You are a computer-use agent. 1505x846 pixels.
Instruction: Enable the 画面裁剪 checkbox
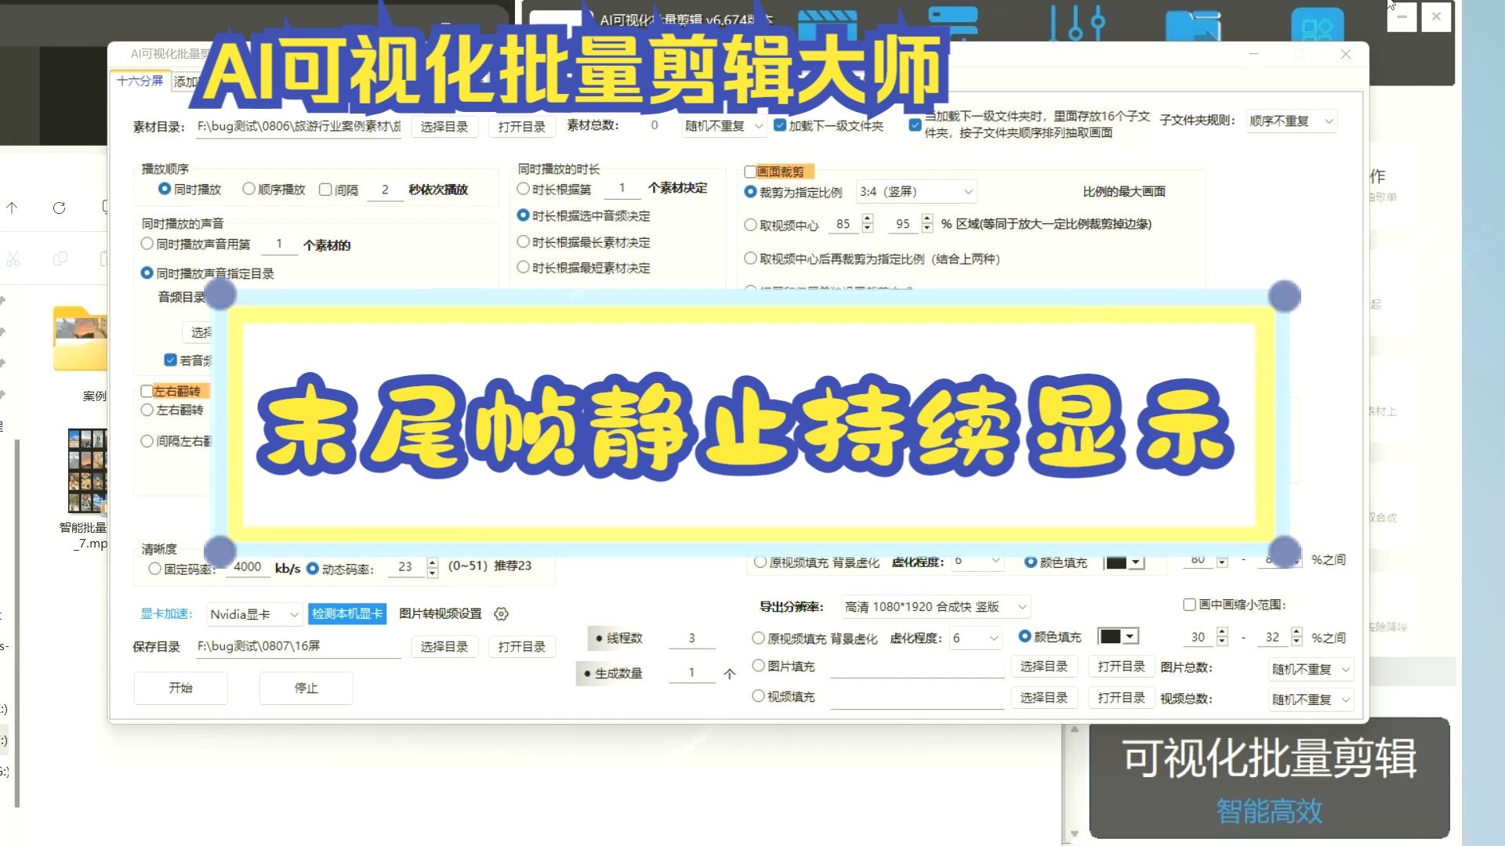pyautogui.click(x=750, y=172)
